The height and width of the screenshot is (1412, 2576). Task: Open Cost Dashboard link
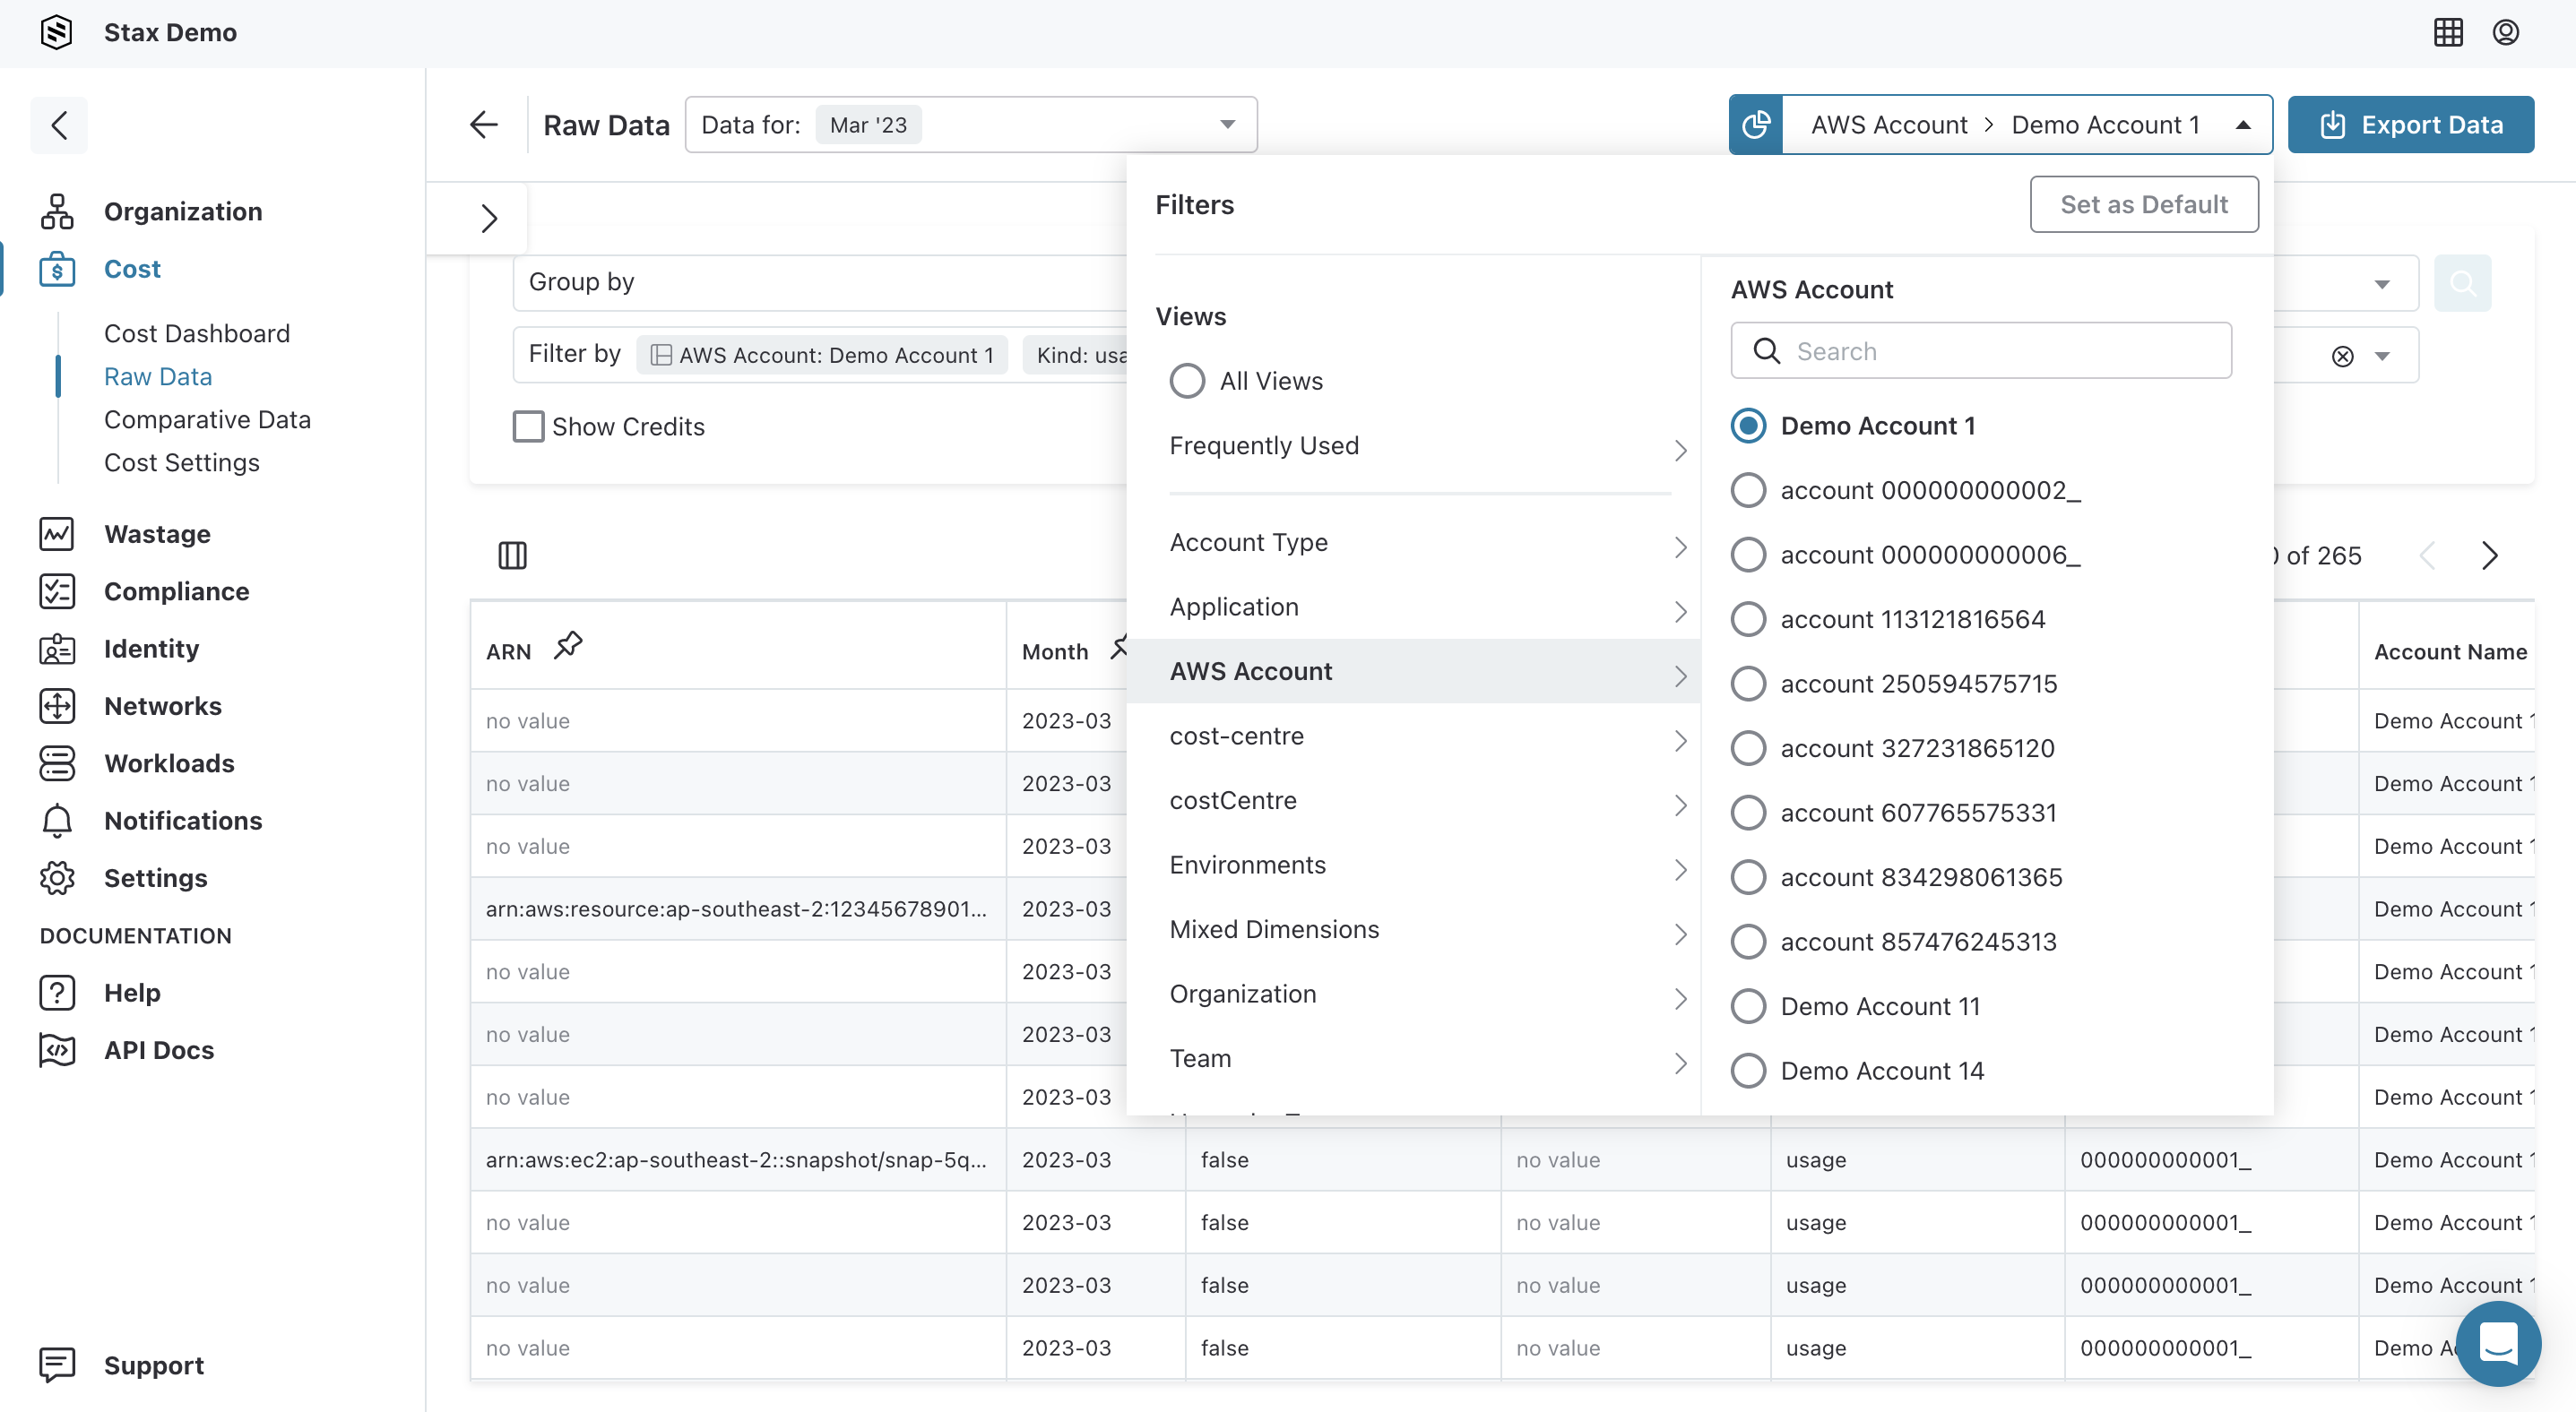point(197,334)
